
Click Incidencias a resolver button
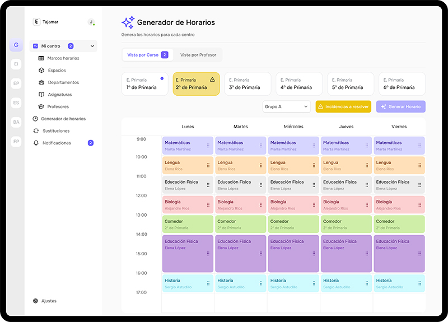pos(343,106)
